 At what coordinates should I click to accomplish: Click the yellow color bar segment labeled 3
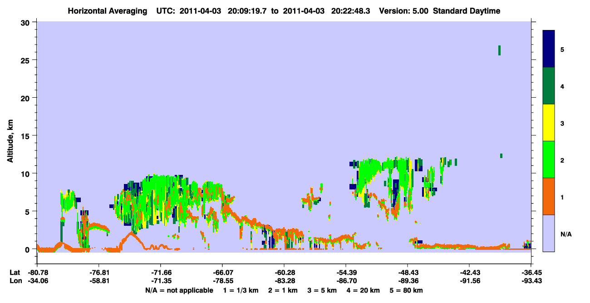pos(549,123)
